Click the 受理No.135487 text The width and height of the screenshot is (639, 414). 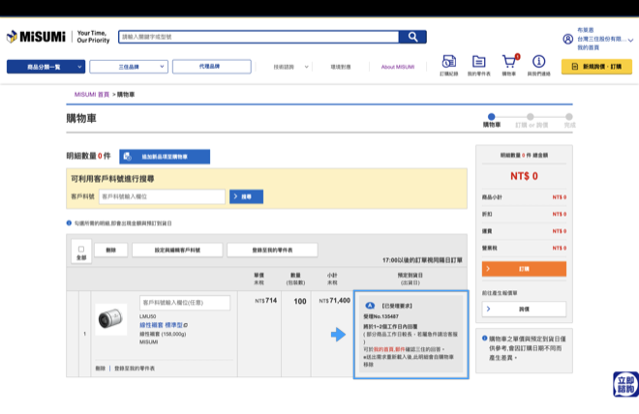pos(381,316)
